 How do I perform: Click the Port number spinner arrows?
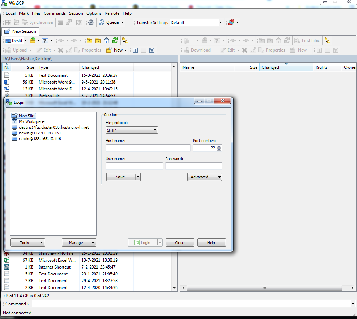(219, 148)
